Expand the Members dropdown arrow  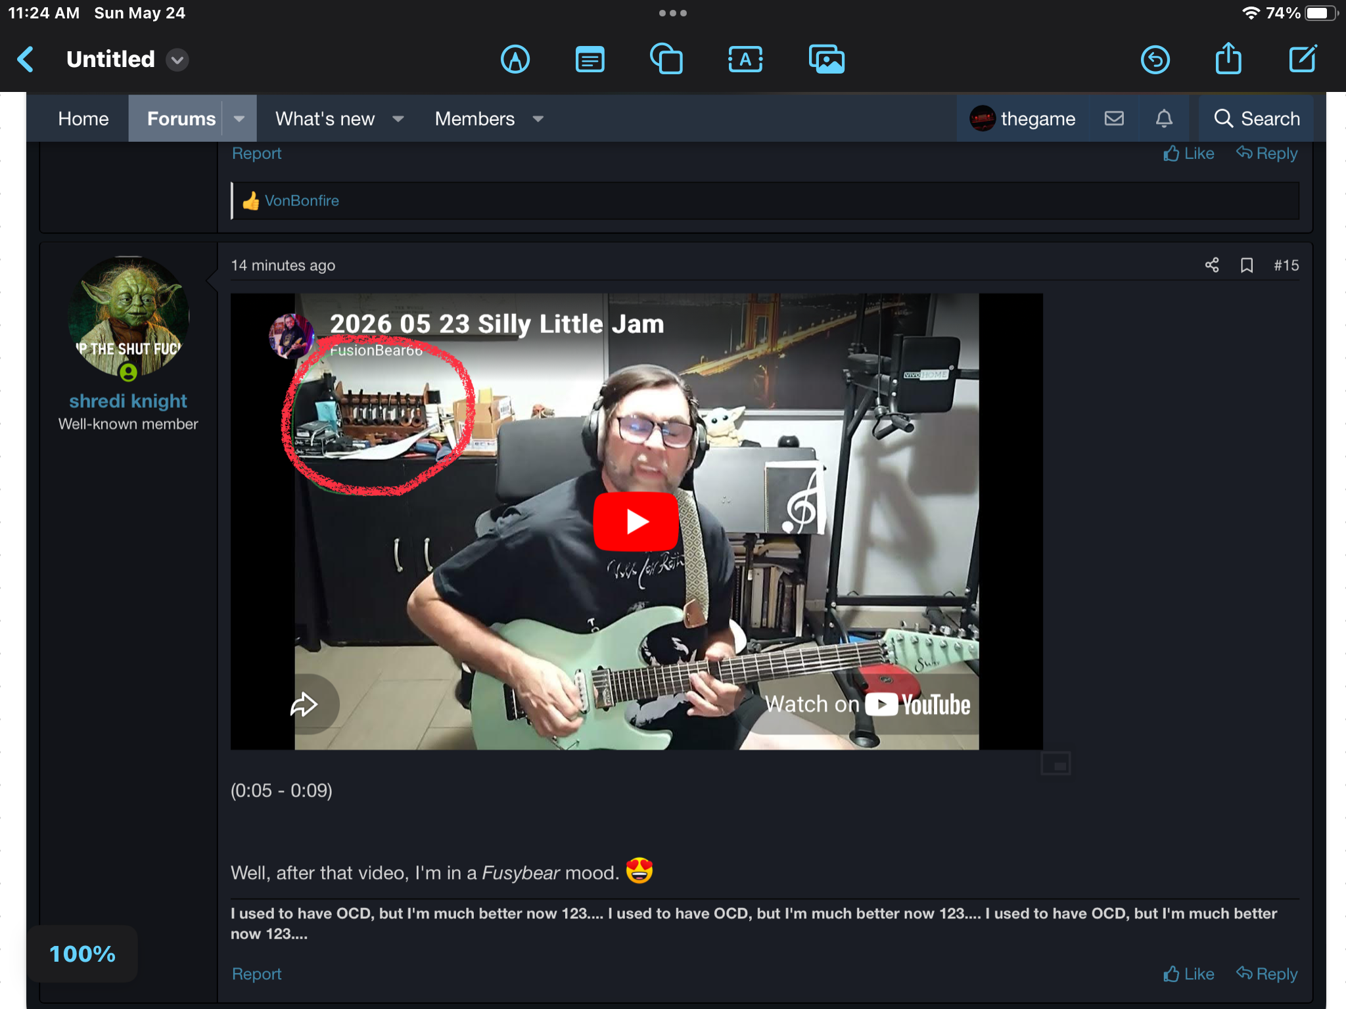coord(538,119)
